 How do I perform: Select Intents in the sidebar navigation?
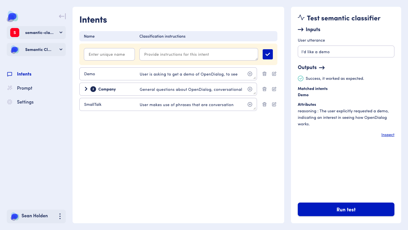point(24,74)
